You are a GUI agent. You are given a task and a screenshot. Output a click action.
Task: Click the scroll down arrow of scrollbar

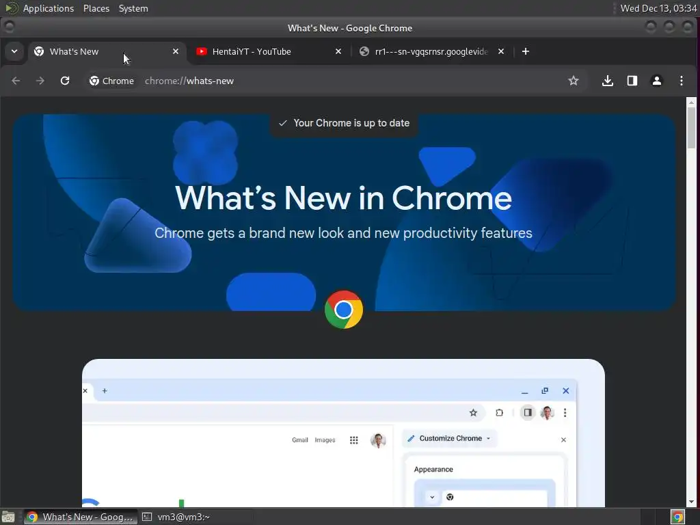tap(692, 502)
